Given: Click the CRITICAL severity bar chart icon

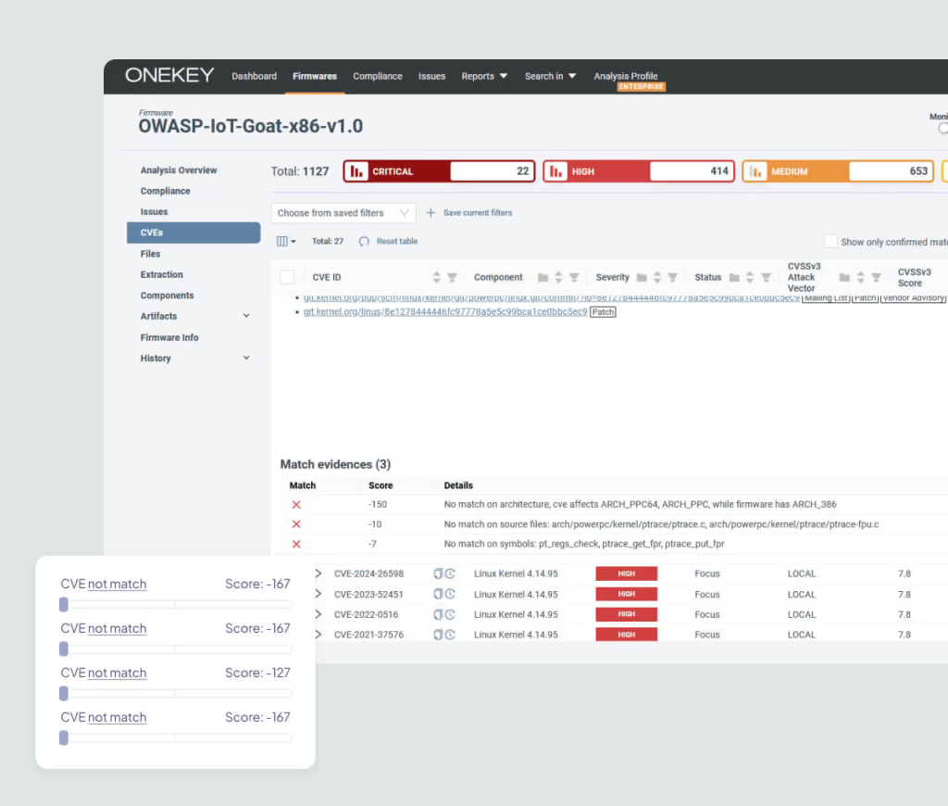Looking at the screenshot, I should coord(356,171).
